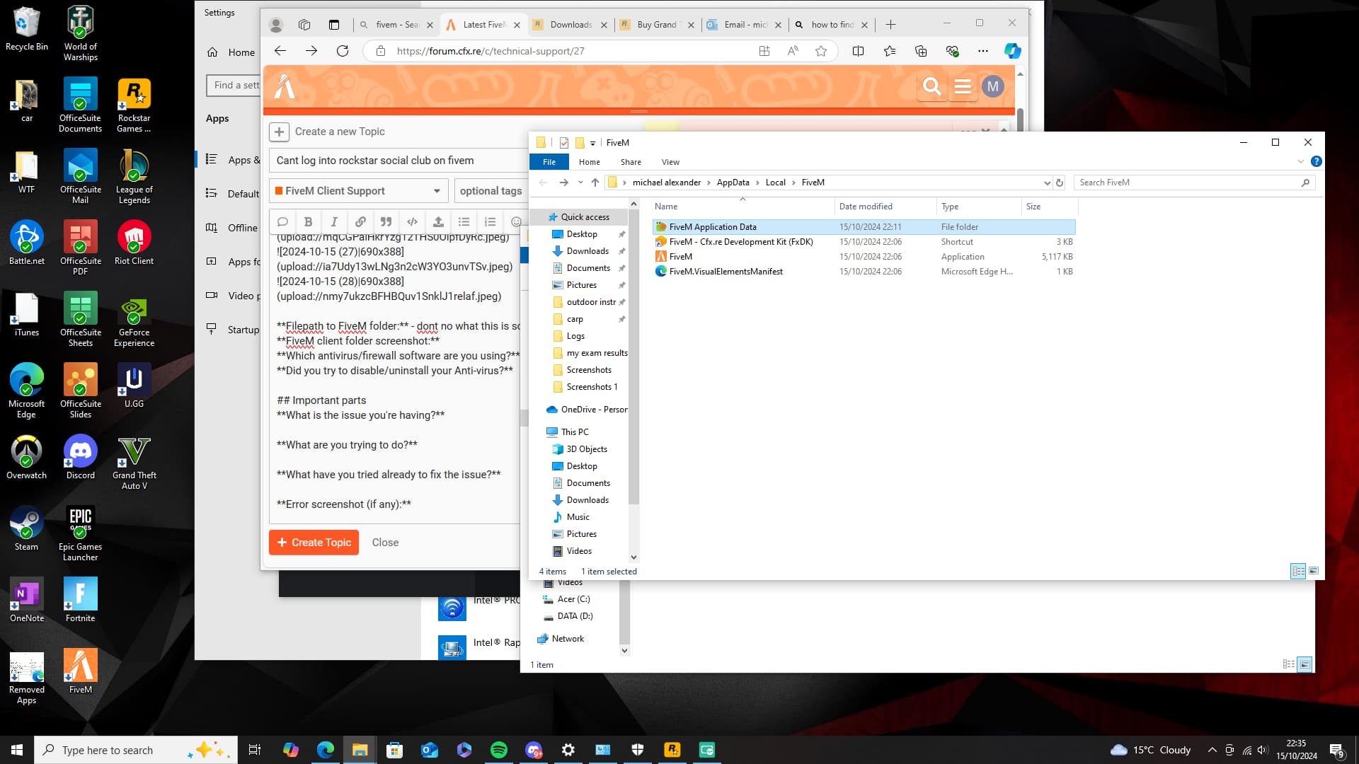Expand the File Explorer ribbon chevron

pyautogui.click(x=1300, y=161)
